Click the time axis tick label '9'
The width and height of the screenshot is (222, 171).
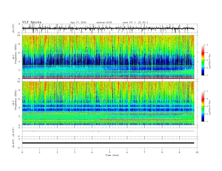click(179, 152)
